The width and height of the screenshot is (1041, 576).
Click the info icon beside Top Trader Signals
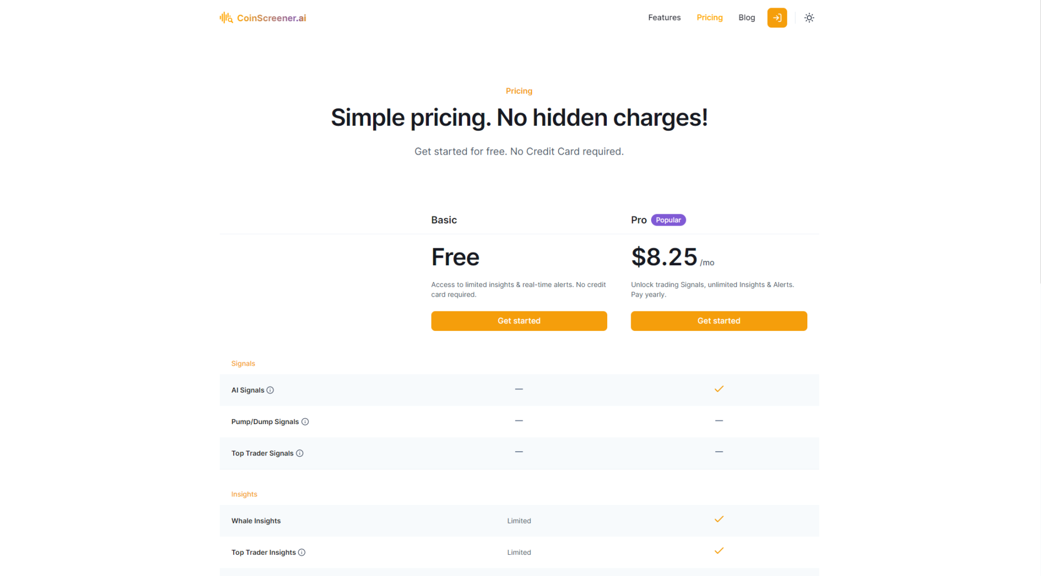point(299,453)
